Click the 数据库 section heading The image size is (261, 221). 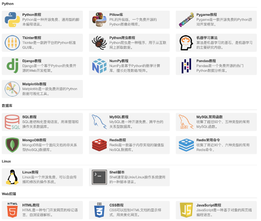point(7,106)
